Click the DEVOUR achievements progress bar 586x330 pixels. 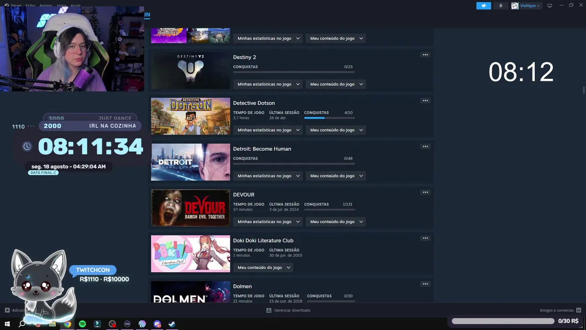[330, 209]
